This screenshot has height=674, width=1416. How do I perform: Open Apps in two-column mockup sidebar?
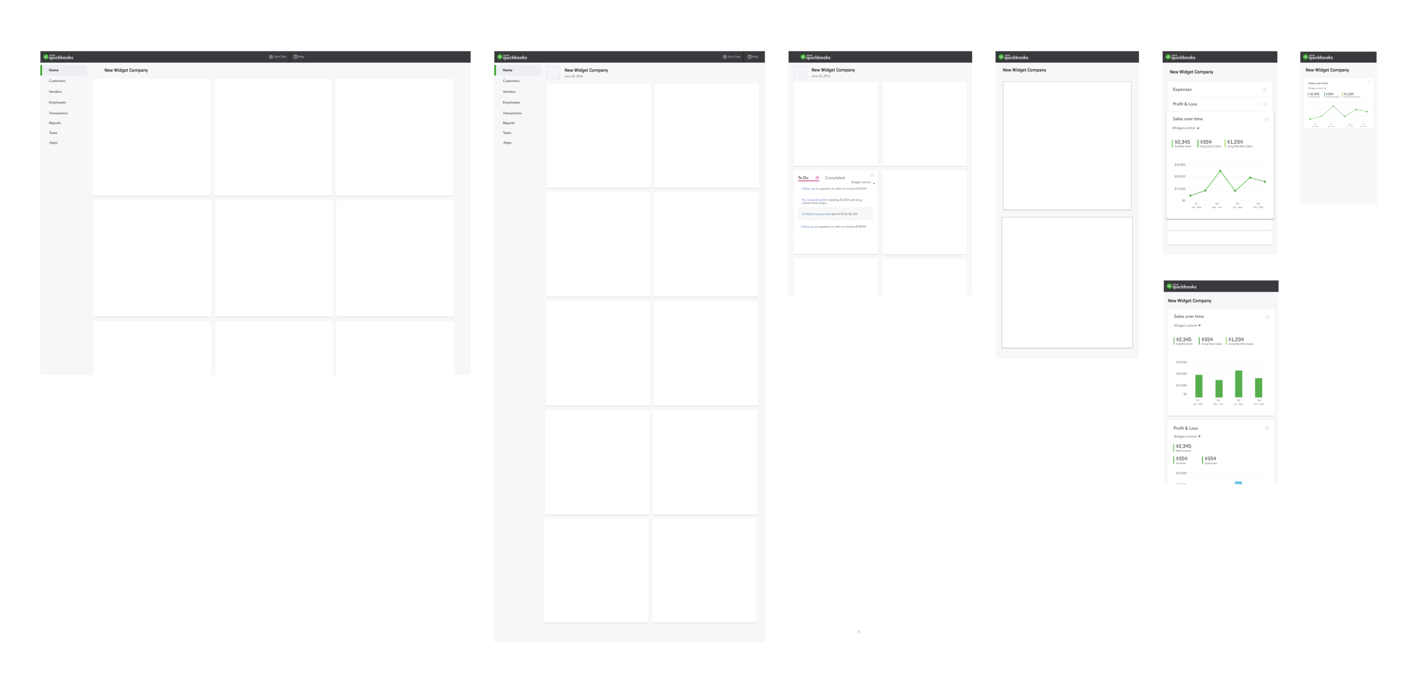point(507,143)
